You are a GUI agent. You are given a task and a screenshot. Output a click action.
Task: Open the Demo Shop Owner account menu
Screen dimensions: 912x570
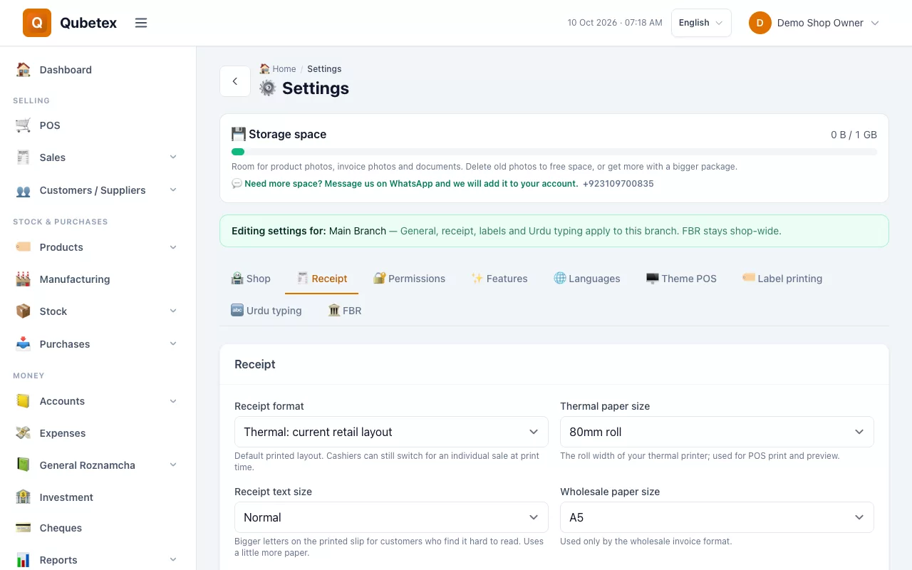(x=814, y=23)
